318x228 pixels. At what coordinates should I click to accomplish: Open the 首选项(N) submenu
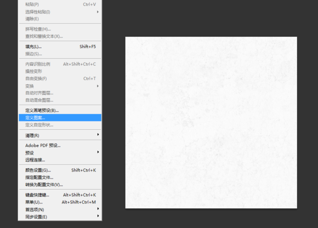[x=60, y=209]
